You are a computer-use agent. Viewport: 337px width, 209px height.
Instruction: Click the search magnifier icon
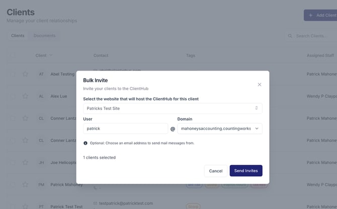click(290, 36)
